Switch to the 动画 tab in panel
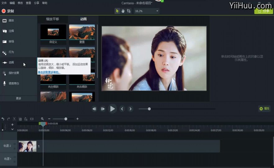This screenshot has height=168, width=274. coord(83,19)
